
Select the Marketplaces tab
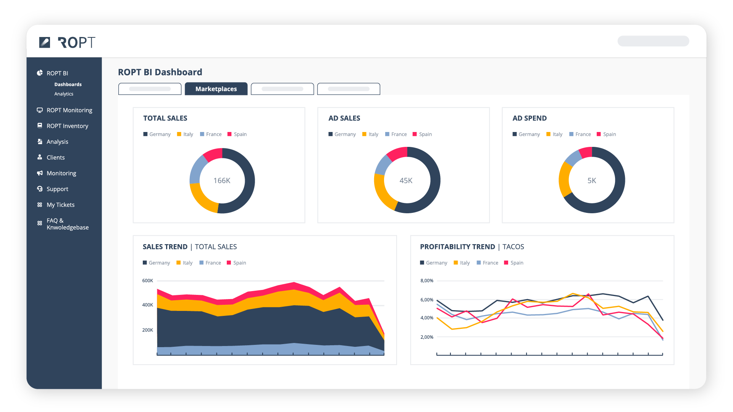pos(216,89)
